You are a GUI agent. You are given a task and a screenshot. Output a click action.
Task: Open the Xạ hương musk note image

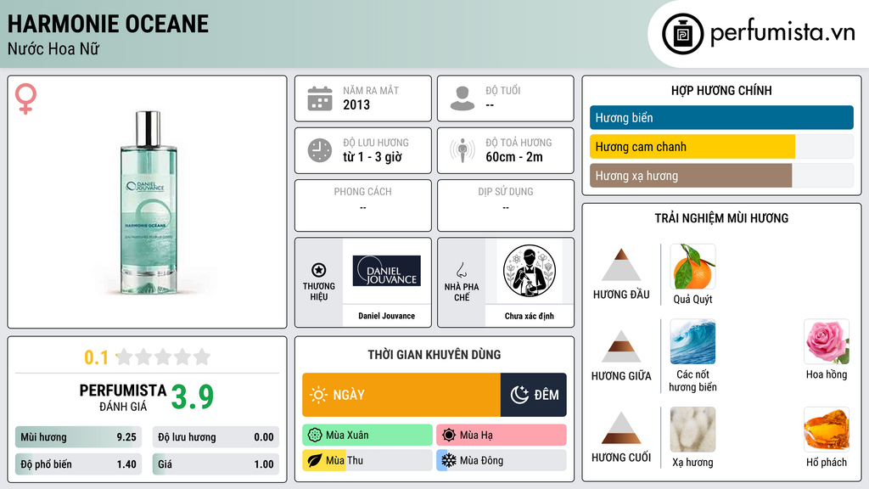click(x=692, y=430)
